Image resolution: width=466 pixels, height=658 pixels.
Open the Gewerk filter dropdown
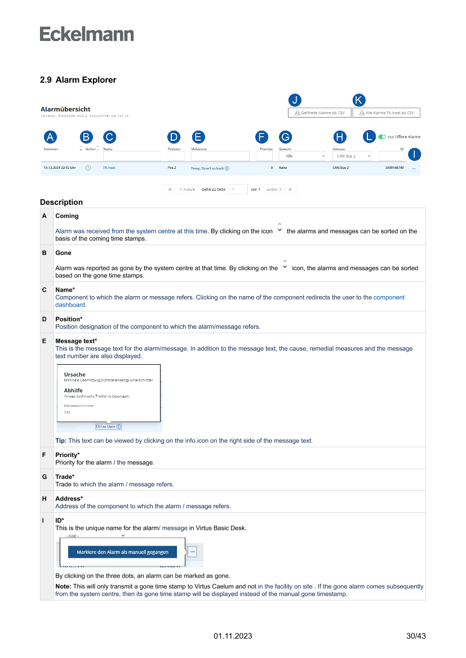303,156
